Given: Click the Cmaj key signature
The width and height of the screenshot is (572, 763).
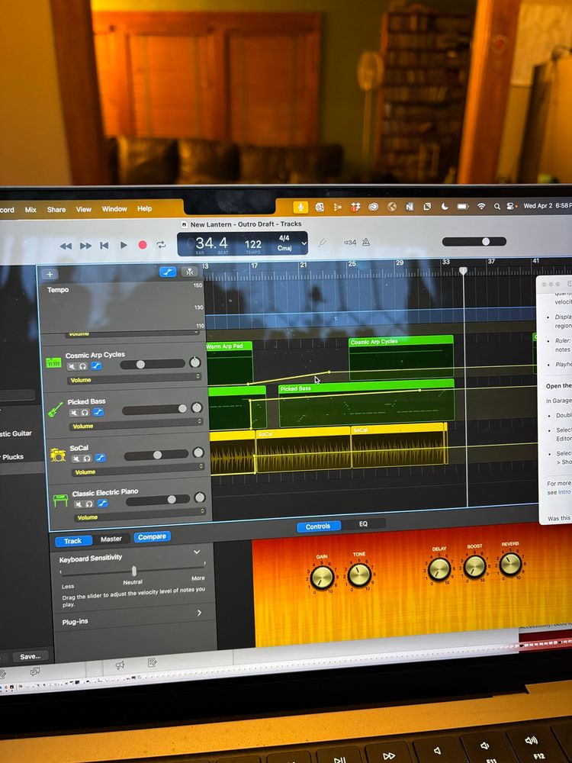Looking at the screenshot, I should (x=284, y=248).
